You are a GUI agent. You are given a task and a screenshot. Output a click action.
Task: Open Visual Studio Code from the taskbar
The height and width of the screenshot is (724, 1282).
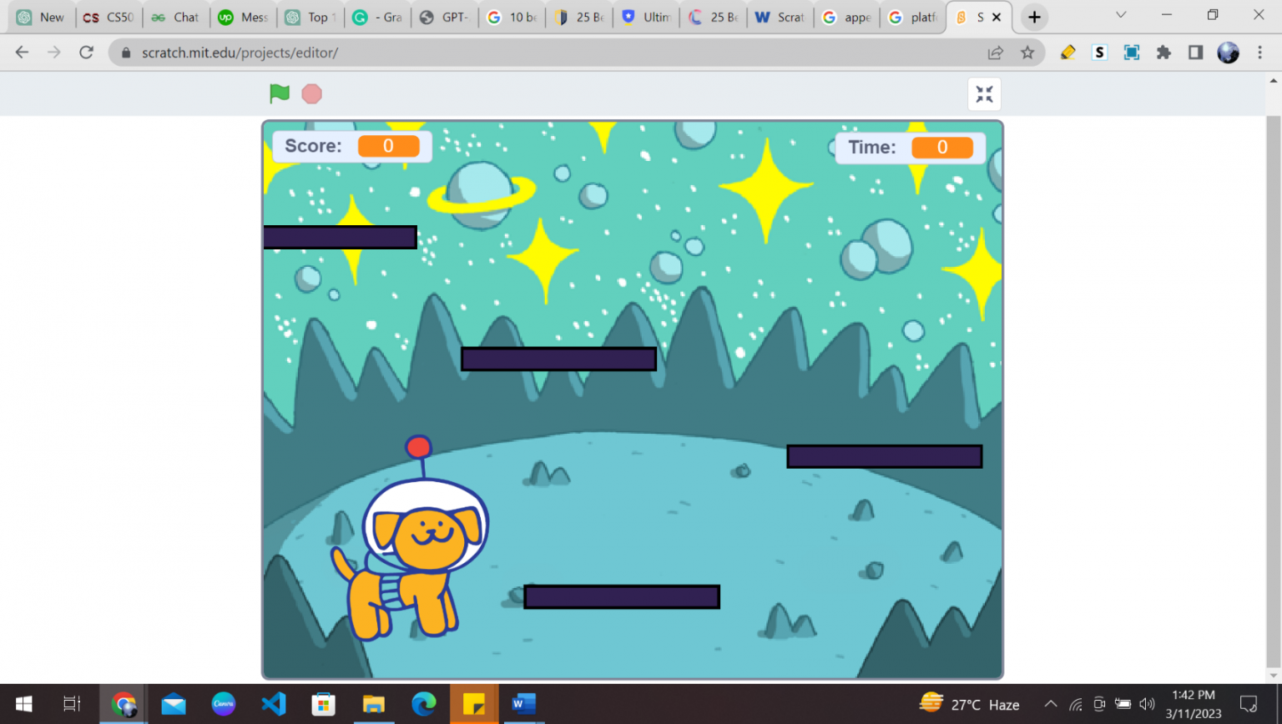[x=273, y=705]
